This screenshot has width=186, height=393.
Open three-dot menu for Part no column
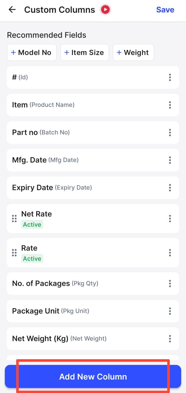tap(170, 133)
